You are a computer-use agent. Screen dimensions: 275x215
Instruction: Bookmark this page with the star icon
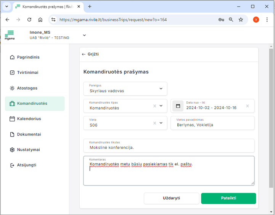coord(241,20)
